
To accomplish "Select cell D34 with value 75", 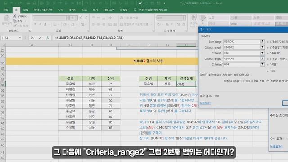I will coord(111,84).
